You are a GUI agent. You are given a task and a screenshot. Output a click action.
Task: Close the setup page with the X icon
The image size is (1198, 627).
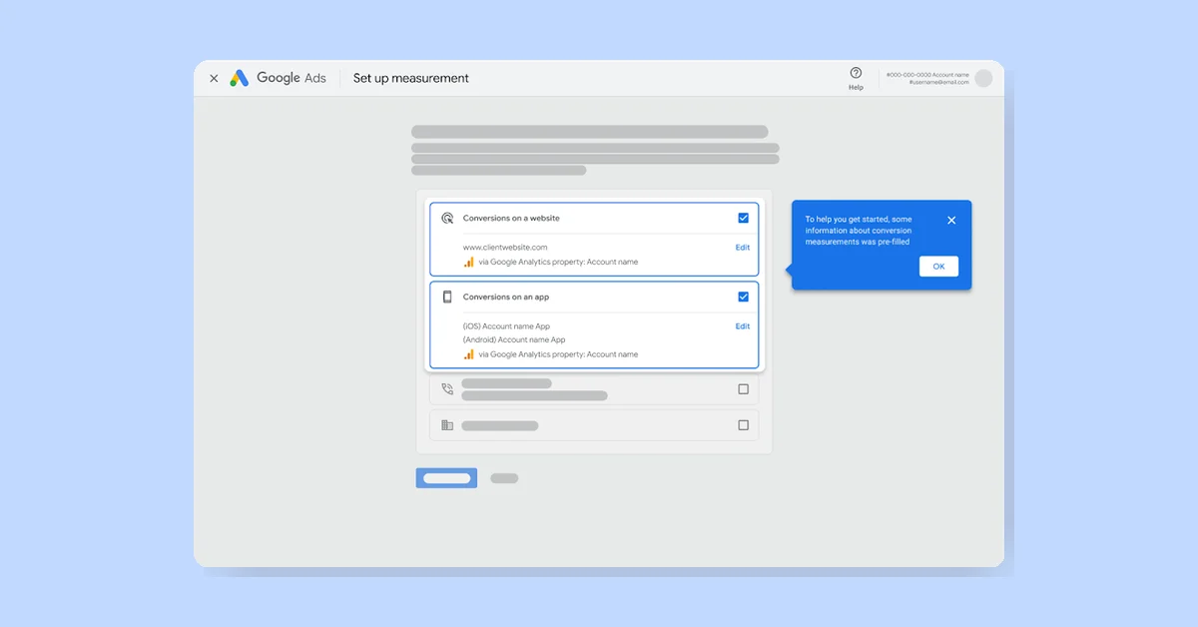pyautogui.click(x=214, y=78)
